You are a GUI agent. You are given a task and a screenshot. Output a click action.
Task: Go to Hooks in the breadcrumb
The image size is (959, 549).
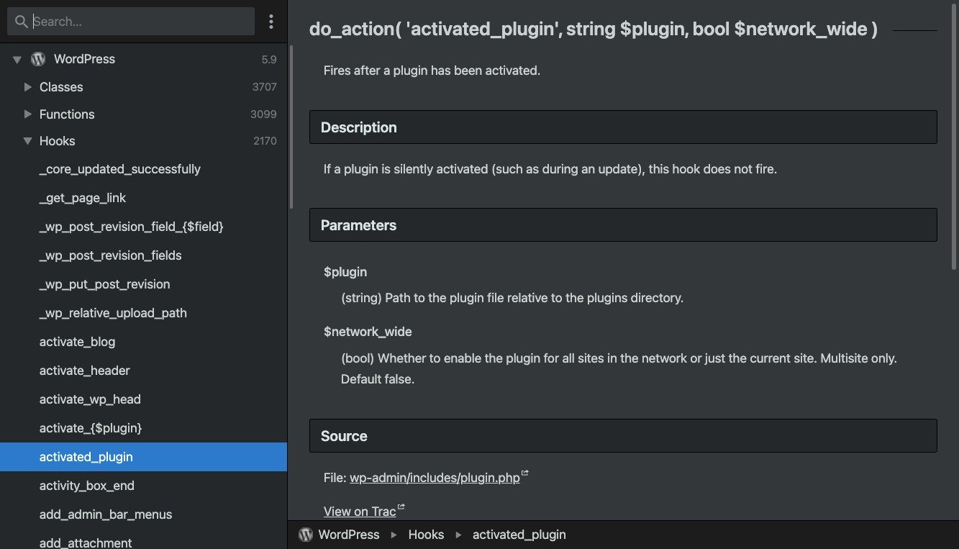pos(426,535)
